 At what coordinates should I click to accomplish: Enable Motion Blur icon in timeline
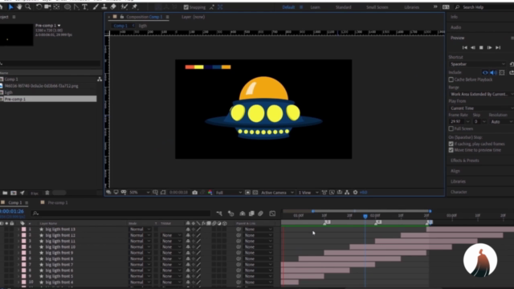tap(260, 214)
